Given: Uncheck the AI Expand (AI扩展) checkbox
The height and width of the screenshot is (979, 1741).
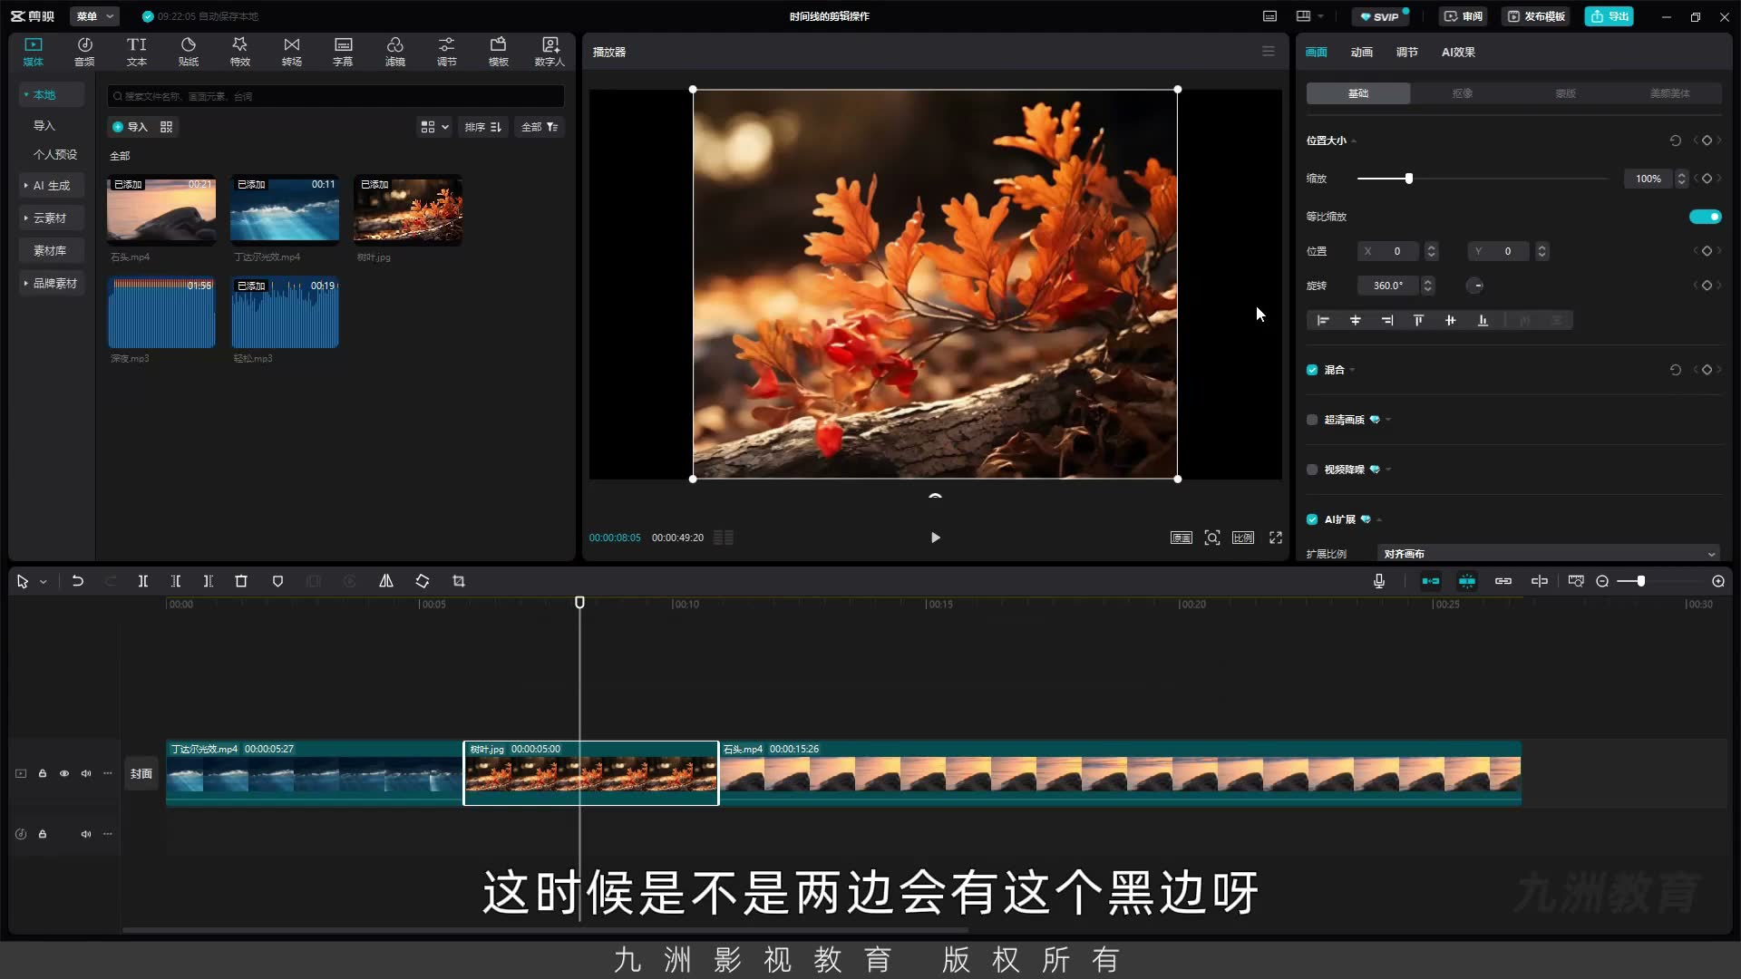Looking at the screenshot, I should coord(1312,519).
